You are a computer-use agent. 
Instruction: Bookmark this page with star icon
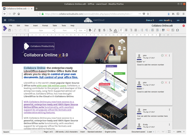pyautogui.click(x=148, y=14)
